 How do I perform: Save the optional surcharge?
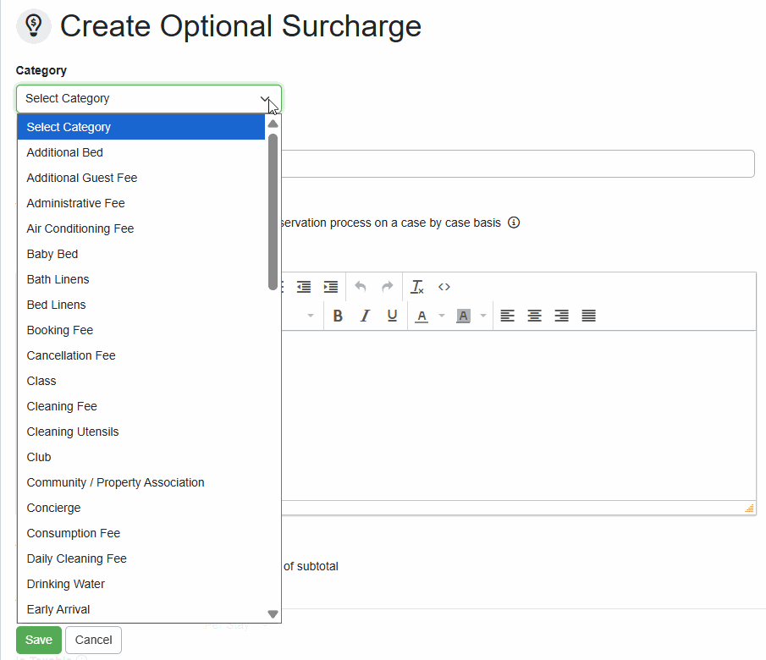point(39,640)
